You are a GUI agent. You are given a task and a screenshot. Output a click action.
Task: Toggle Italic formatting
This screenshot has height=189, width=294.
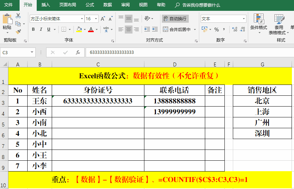tap(42, 29)
